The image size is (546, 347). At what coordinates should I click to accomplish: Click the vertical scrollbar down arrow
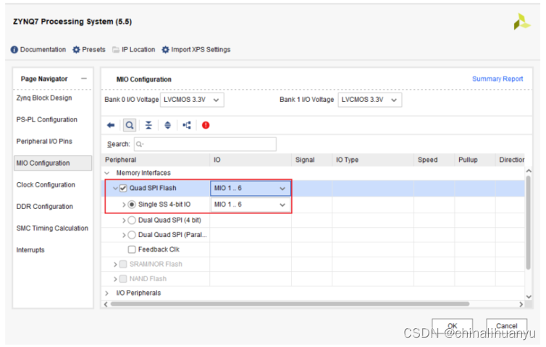(x=529, y=296)
